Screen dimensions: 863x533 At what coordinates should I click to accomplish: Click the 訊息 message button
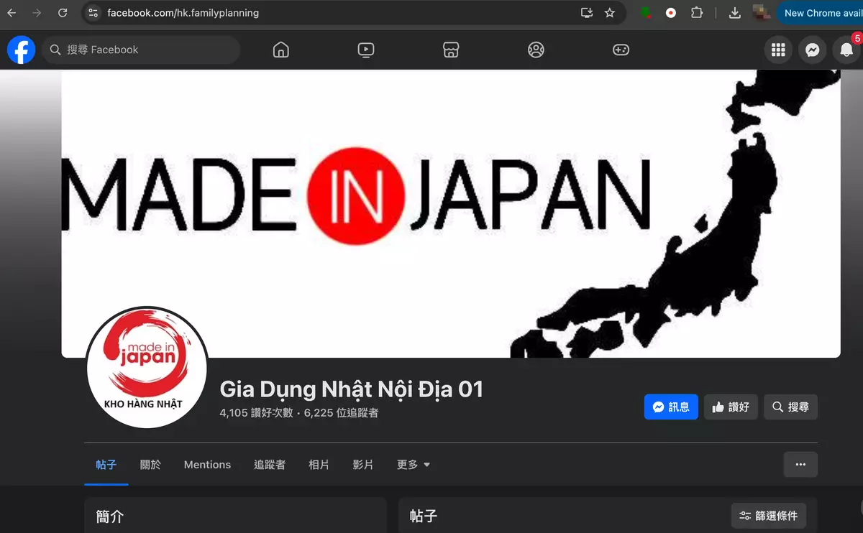671,407
